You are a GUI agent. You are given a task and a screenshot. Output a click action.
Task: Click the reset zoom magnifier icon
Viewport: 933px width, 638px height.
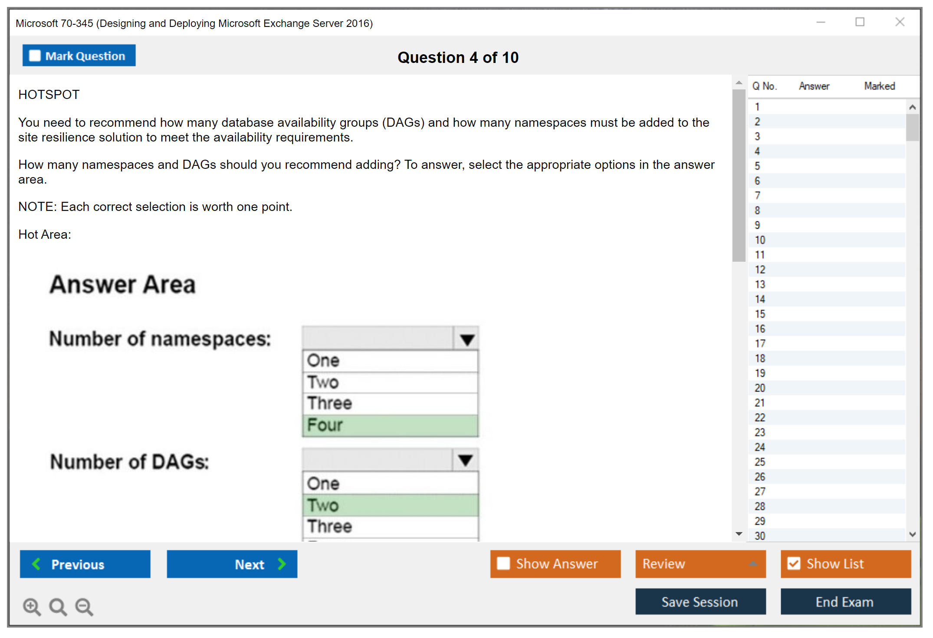click(x=58, y=606)
